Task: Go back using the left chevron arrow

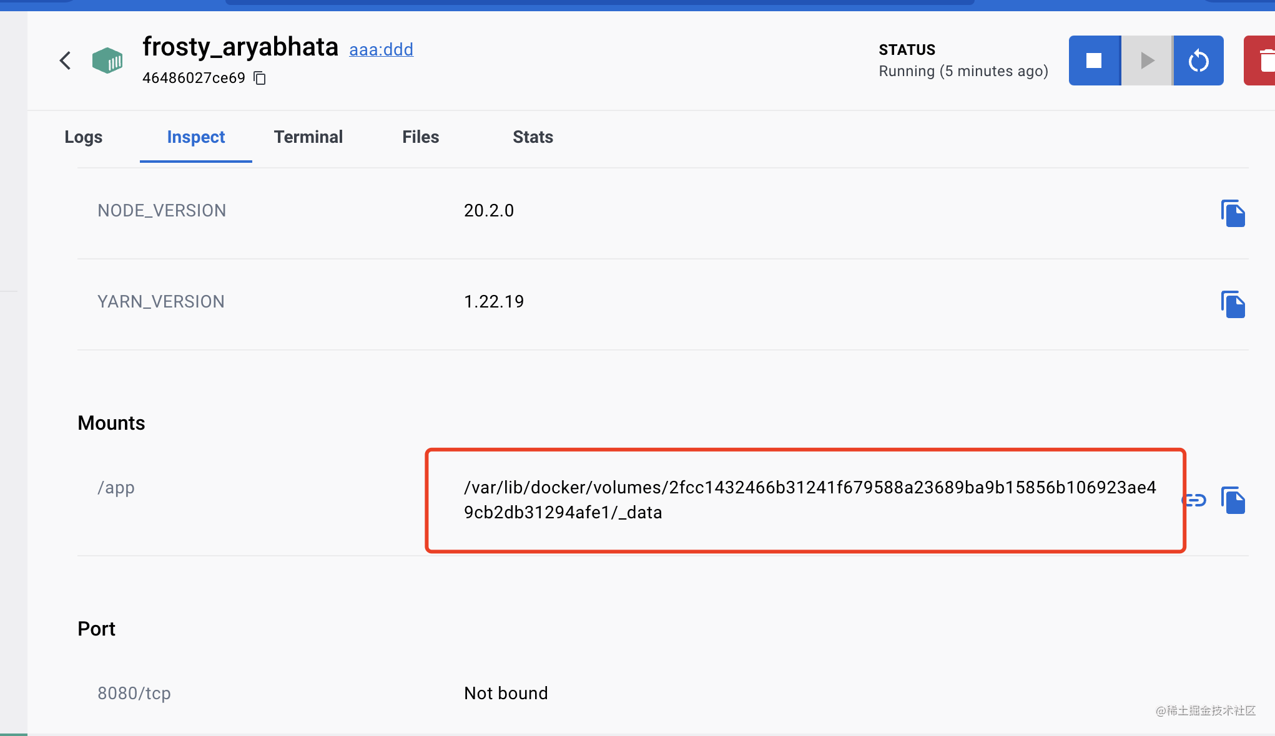Action: click(x=65, y=61)
